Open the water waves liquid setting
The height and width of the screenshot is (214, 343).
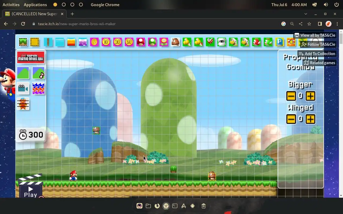pyautogui.click(x=38, y=89)
